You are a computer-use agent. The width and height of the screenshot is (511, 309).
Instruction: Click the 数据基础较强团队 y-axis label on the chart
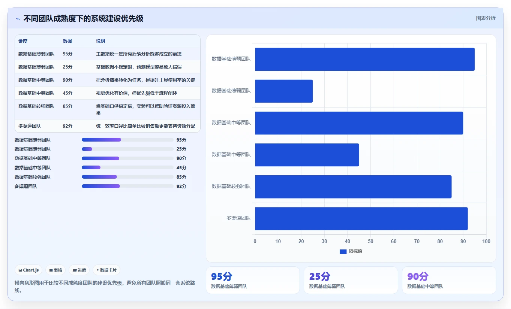[x=231, y=186]
